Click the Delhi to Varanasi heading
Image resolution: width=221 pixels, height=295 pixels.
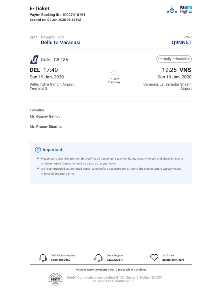point(61,43)
